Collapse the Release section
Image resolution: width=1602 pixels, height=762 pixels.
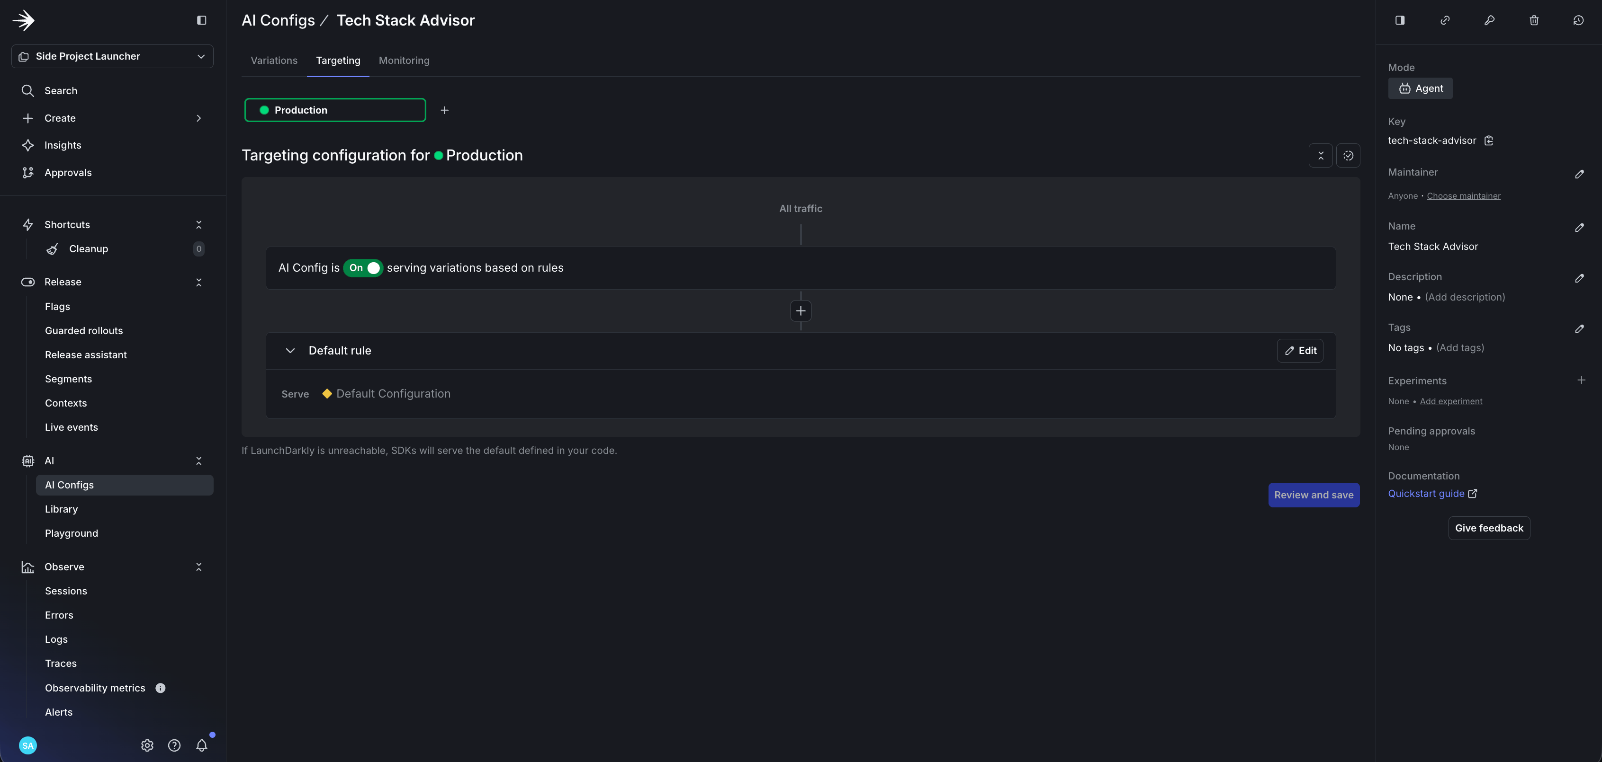pyautogui.click(x=199, y=282)
